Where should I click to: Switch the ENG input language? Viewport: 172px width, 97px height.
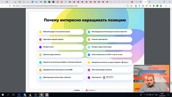[x=156, y=95]
